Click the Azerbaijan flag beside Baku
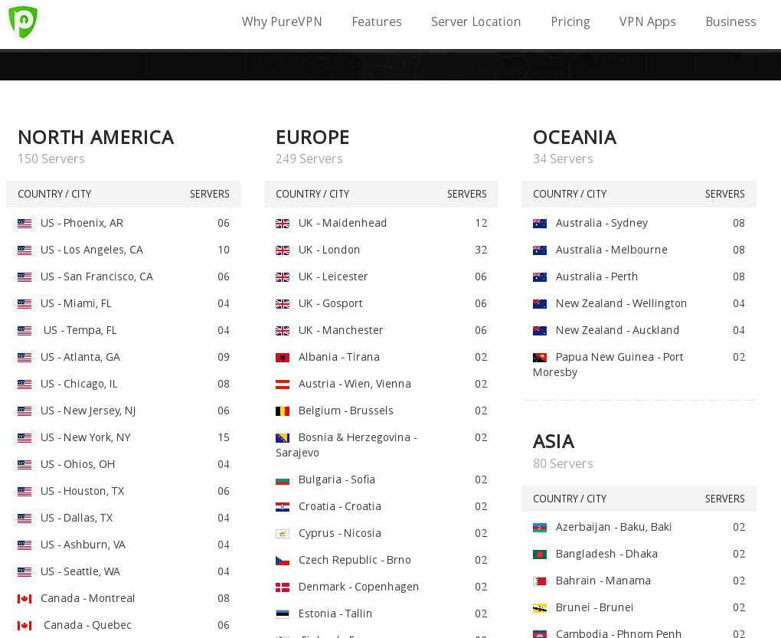Screen dimensions: 781x638 point(540,528)
